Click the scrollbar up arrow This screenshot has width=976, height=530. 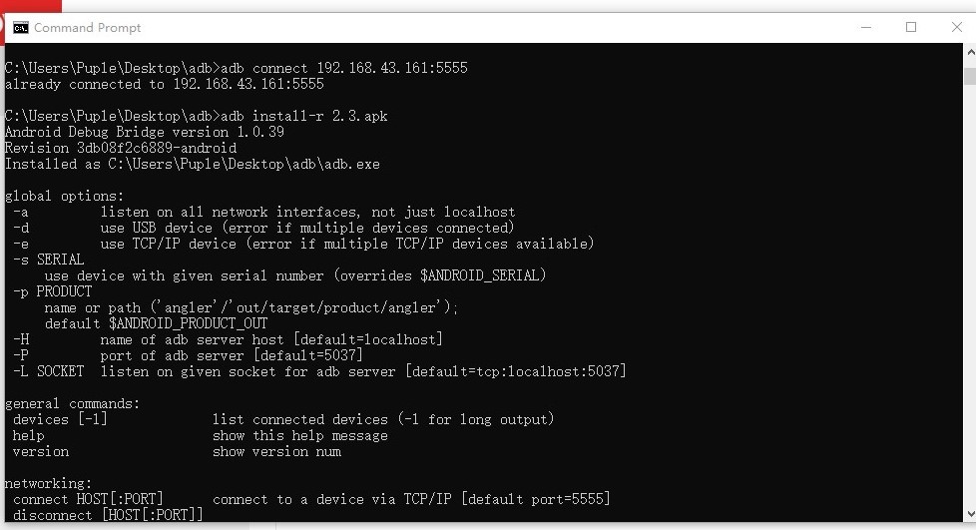[x=970, y=53]
